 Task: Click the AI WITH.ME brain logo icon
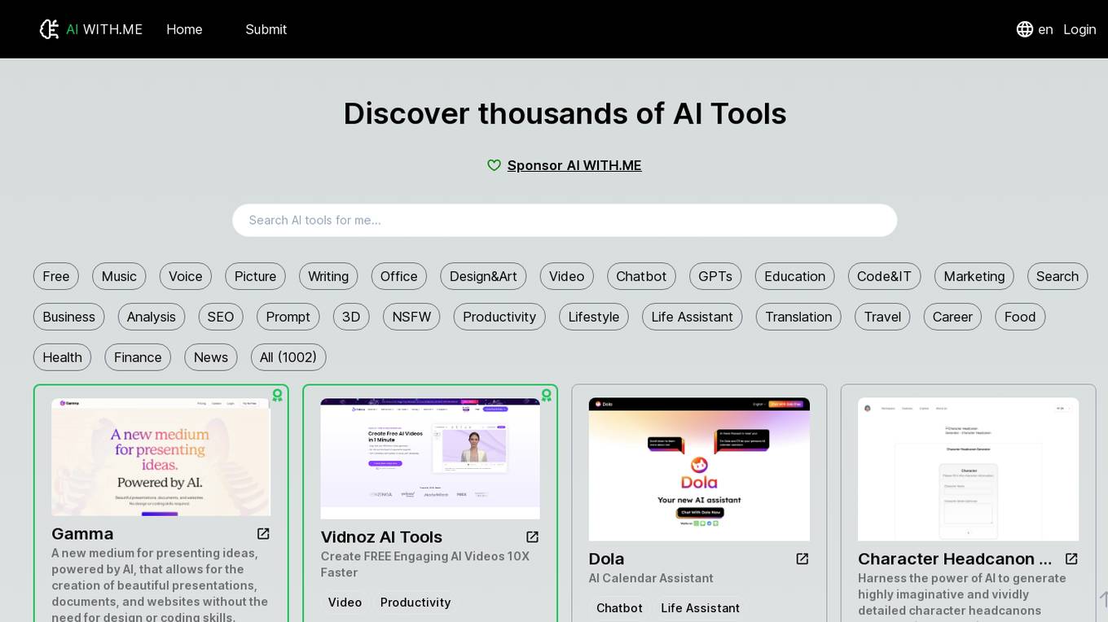click(50, 29)
